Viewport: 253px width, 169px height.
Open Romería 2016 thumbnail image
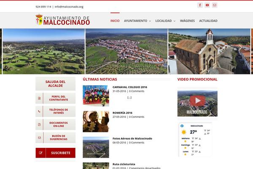pos(96,121)
